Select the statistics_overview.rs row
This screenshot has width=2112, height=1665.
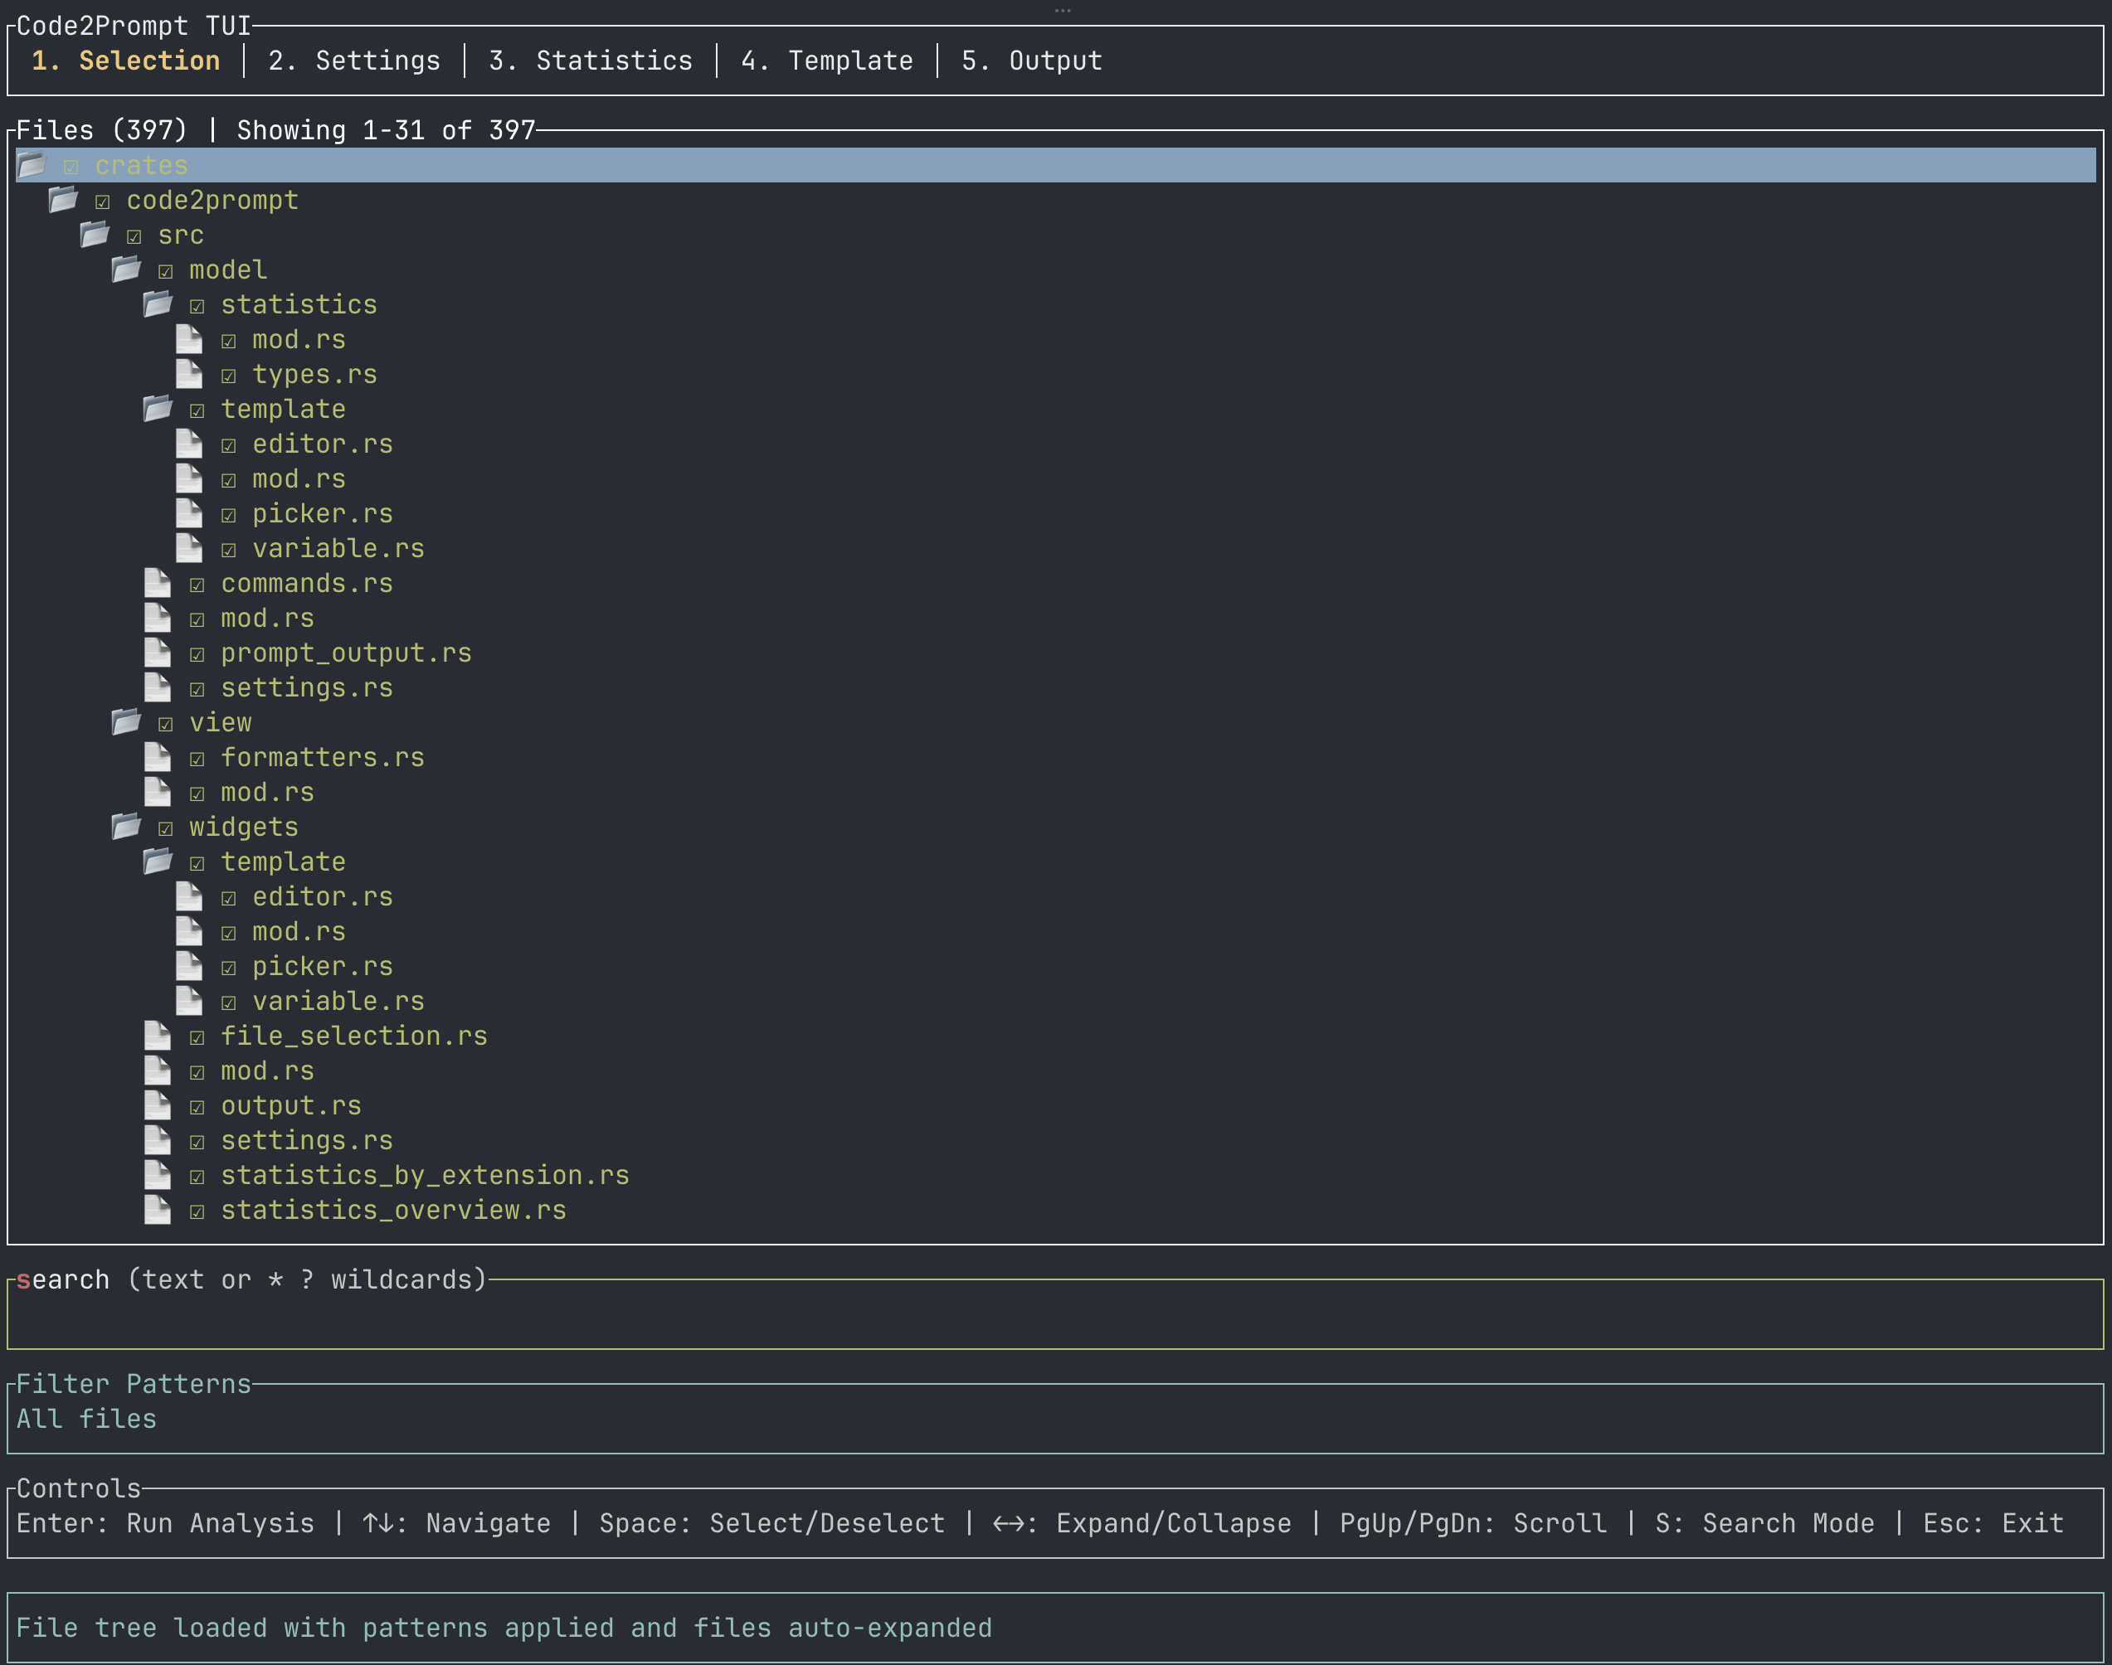point(1056,1210)
